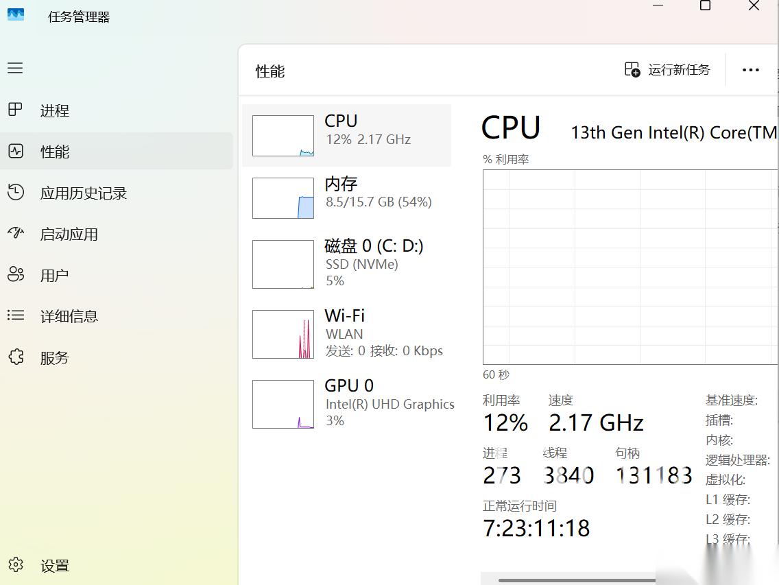
Task: Click the L2 缓存 label
Action: coord(728,519)
